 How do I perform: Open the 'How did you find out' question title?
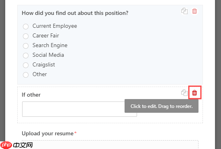(75, 13)
